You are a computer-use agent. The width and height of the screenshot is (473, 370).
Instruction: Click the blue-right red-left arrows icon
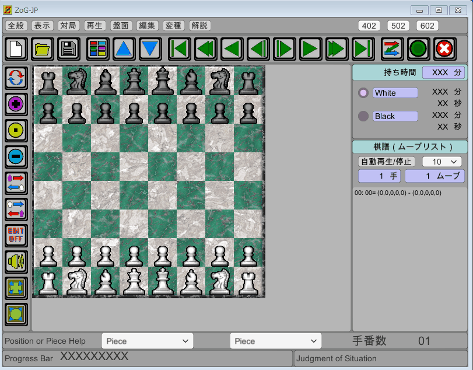(16, 209)
